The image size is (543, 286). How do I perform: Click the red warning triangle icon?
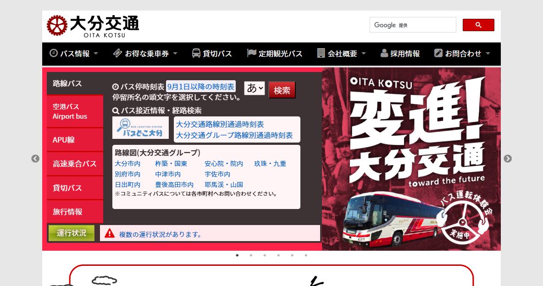(x=110, y=233)
